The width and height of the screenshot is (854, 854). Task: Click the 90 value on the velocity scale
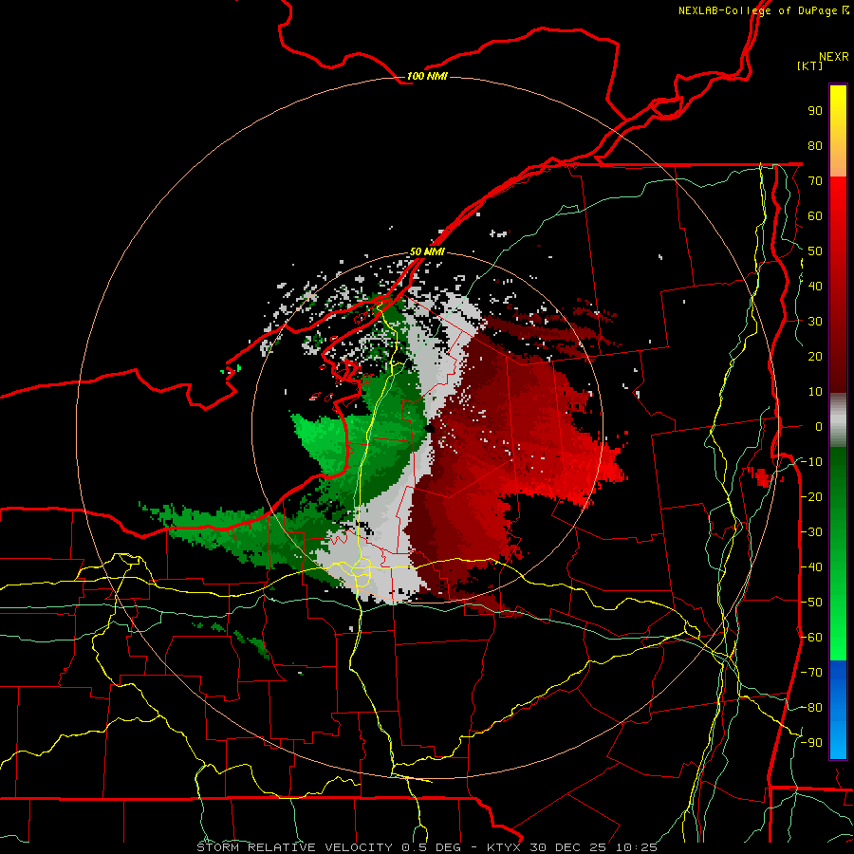pos(815,111)
